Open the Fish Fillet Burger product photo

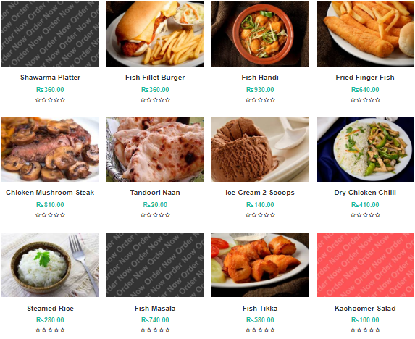click(155, 34)
